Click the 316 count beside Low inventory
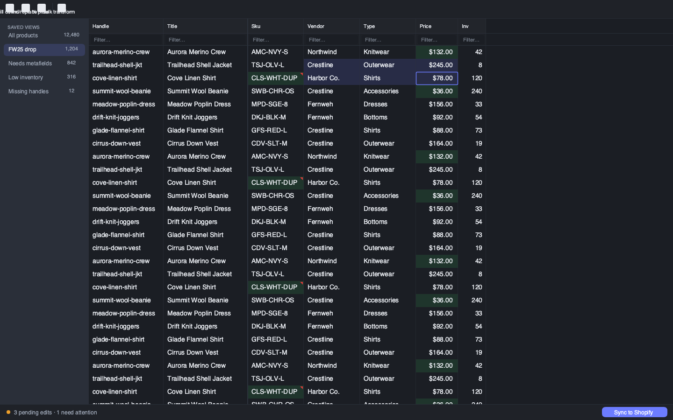 [x=72, y=77]
